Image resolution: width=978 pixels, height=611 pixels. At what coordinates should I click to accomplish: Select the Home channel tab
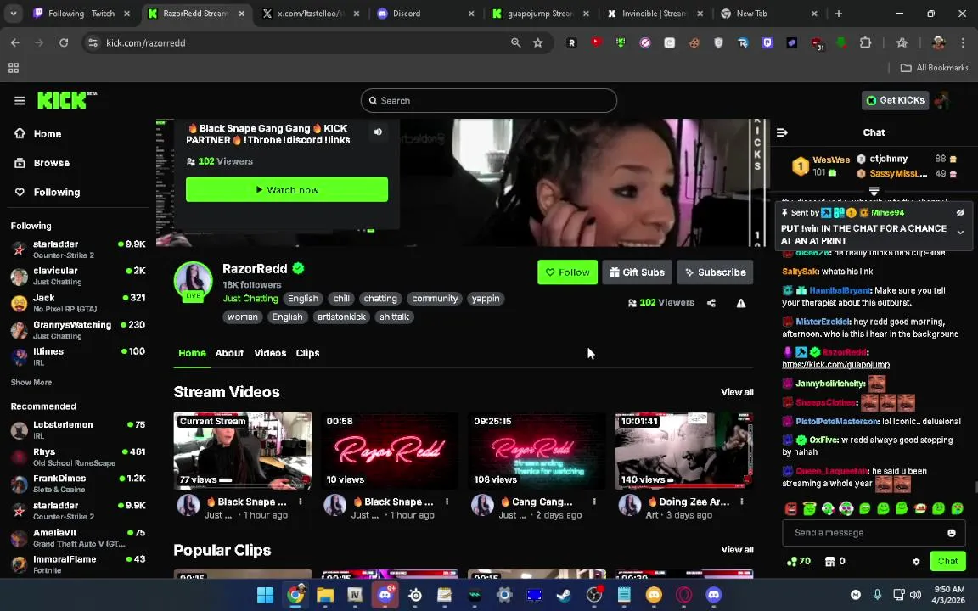pyautogui.click(x=192, y=353)
